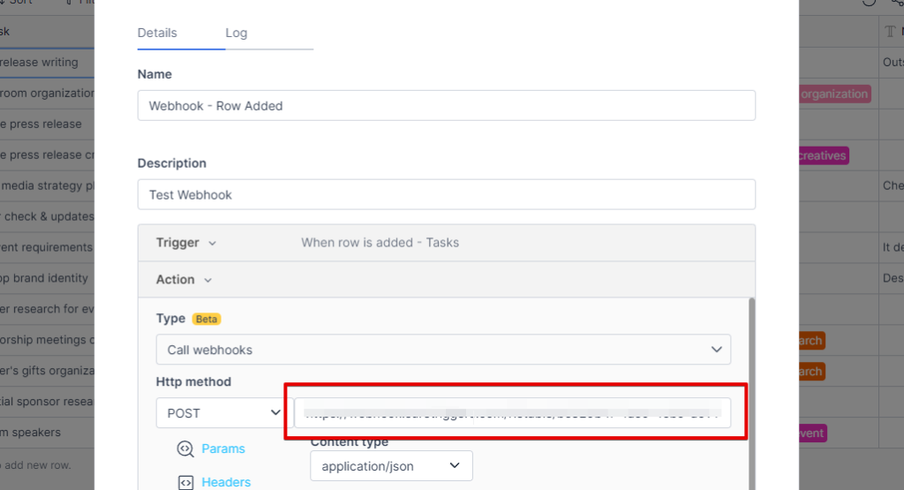Click the Name field containing Webhook - Row Added

coord(446,106)
